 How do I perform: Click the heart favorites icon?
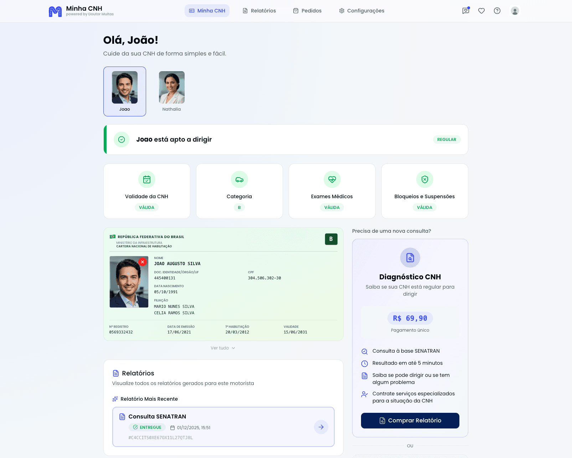point(481,11)
